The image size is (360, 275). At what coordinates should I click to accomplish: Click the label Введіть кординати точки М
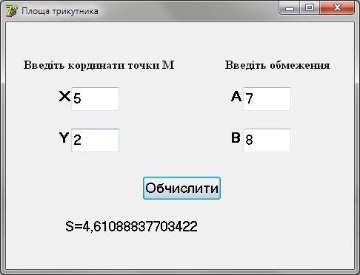point(99,65)
